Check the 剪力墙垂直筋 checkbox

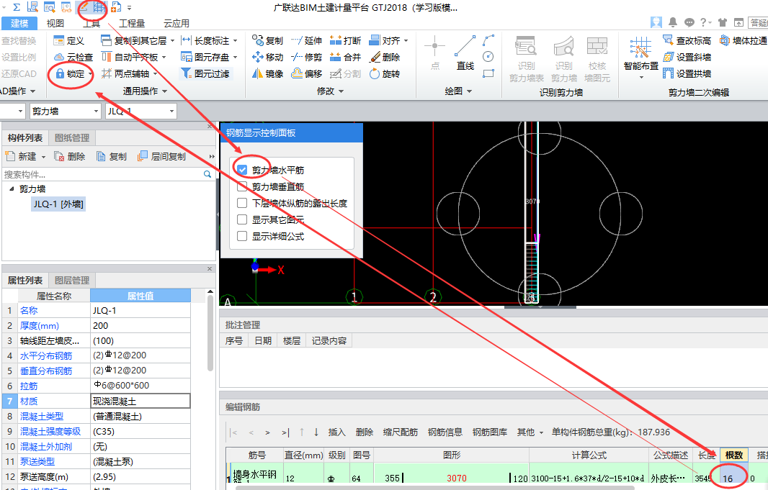242,186
